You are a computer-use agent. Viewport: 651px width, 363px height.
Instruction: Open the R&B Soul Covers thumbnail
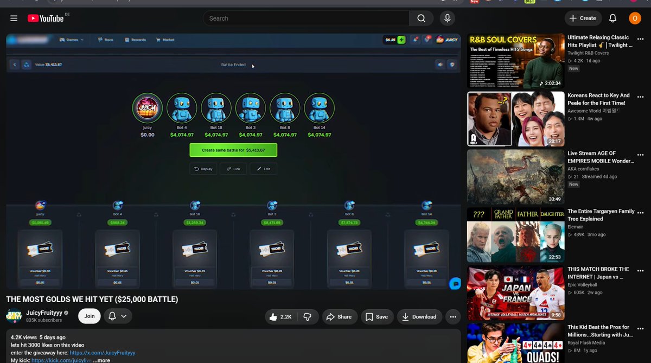[x=516, y=61]
